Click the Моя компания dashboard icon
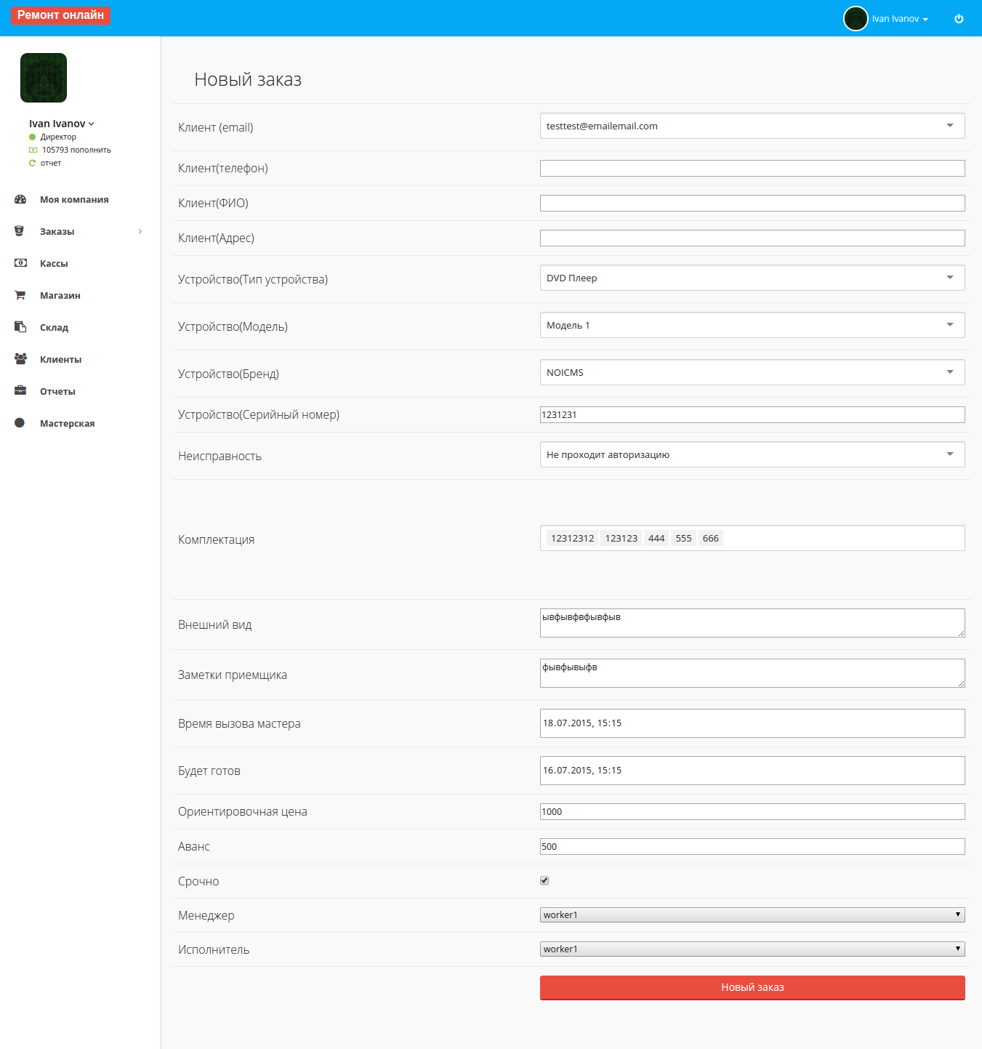Image resolution: width=982 pixels, height=1049 pixels. (20, 199)
